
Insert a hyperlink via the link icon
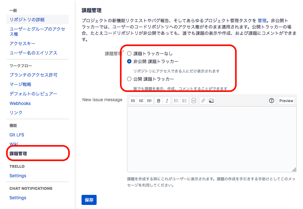204,101
